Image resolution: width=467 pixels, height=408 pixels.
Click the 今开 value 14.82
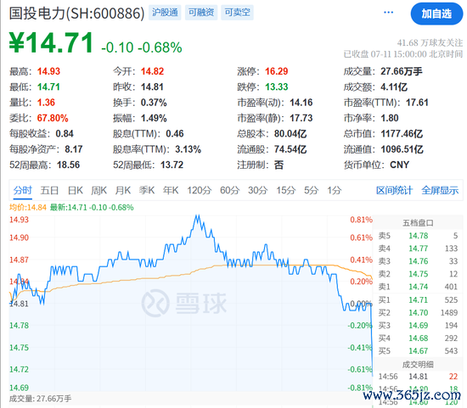(x=153, y=71)
